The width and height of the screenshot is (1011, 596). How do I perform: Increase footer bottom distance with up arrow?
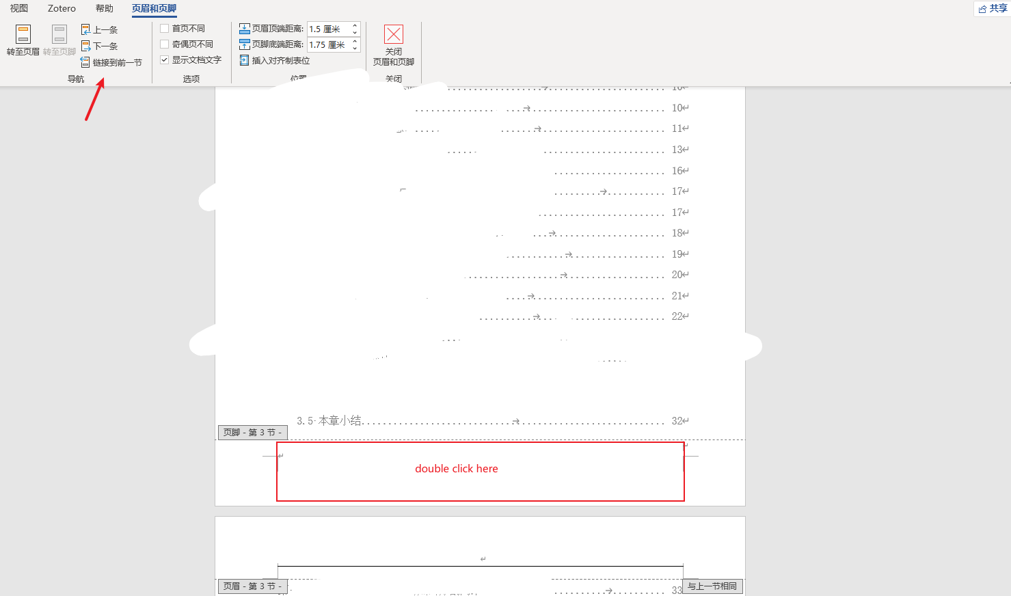(x=355, y=41)
